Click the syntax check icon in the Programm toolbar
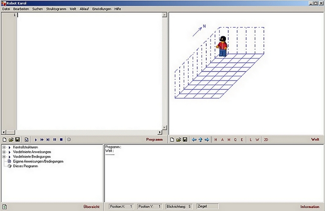325x211 pixels. 27,140
